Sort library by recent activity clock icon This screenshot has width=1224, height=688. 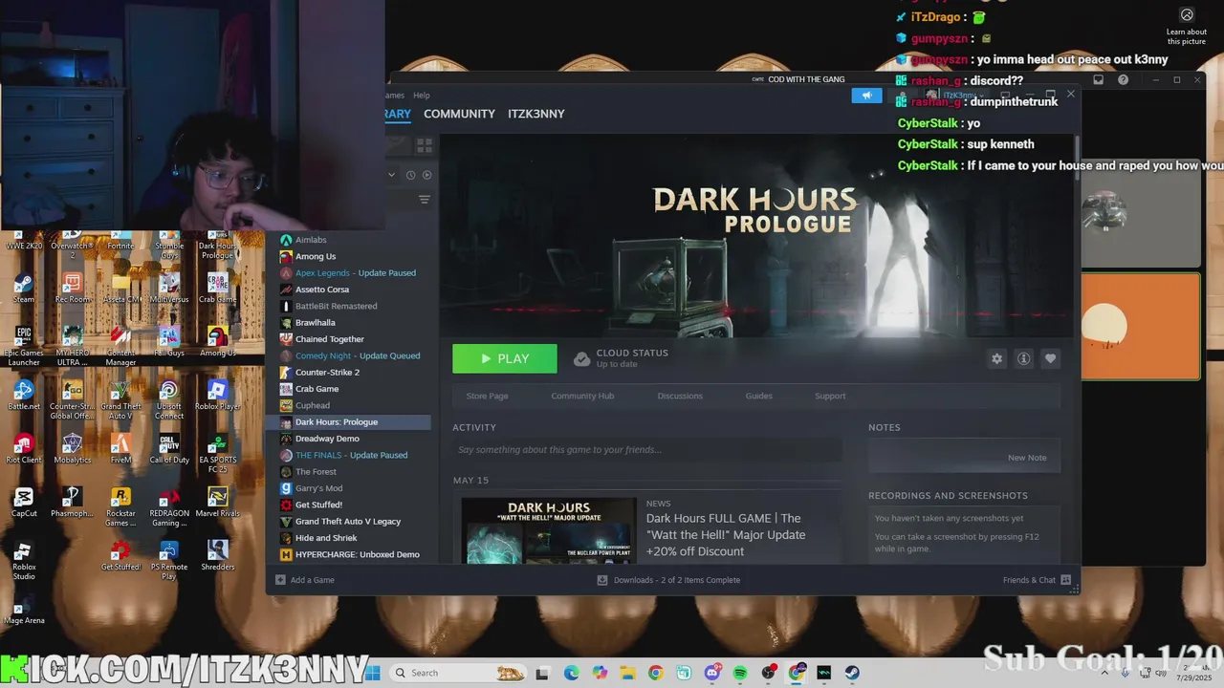(410, 175)
